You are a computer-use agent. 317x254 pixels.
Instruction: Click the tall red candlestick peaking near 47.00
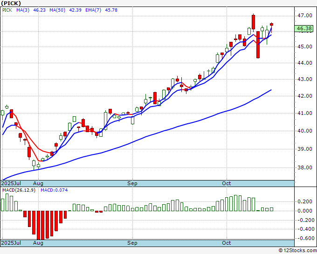point(253,22)
